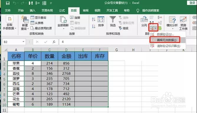The width and height of the screenshot is (197, 113).
Task: Open the 帮助 tab
Action: click(127, 11)
